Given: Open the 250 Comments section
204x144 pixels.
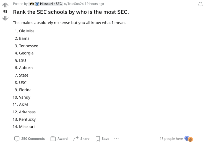Looking at the screenshot, I should click(30, 139).
